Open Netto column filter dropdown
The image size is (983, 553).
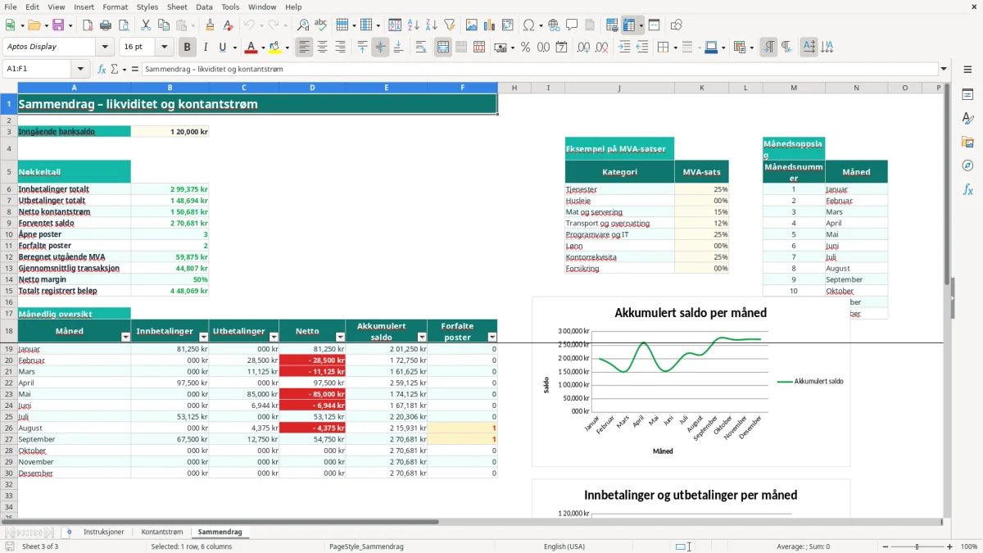tap(340, 337)
